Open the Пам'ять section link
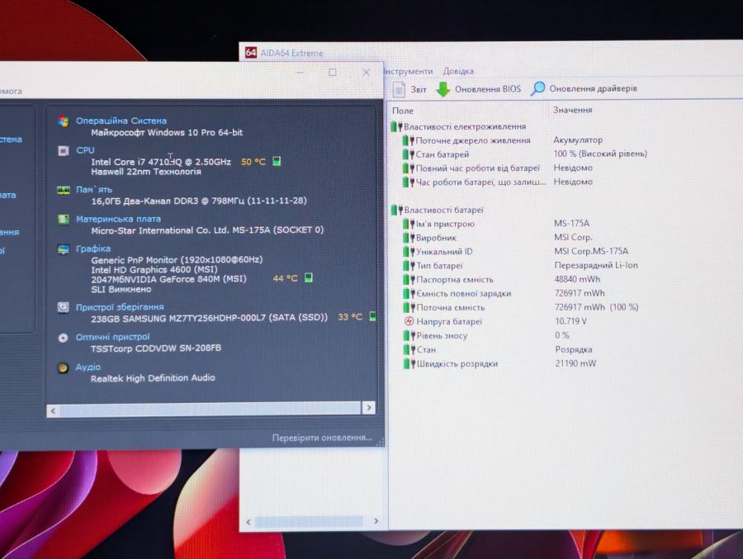Screen dimensions: 743x559 click(x=94, y=190)
